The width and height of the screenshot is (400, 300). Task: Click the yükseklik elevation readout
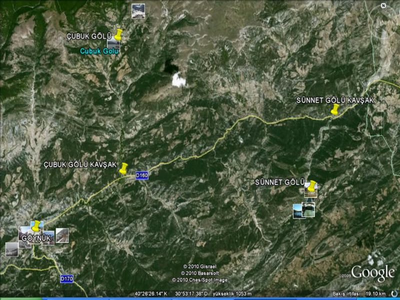click(232, 293)
